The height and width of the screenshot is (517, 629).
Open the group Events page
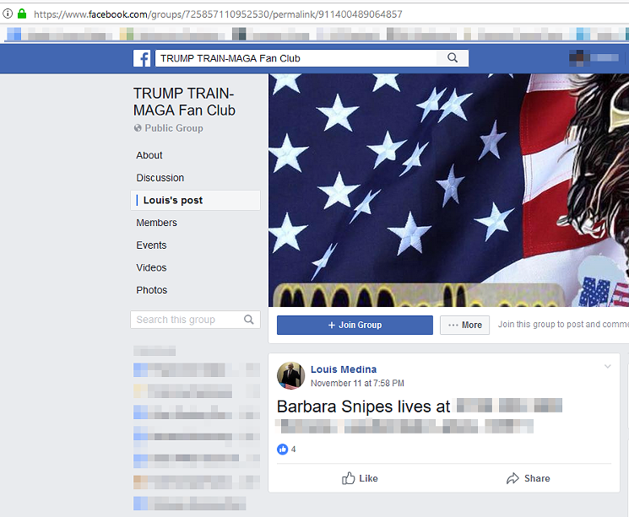[x=151, y=245]
